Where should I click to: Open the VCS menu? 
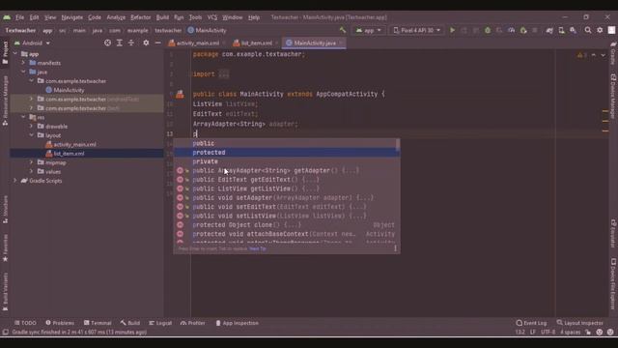coord(212,17)
